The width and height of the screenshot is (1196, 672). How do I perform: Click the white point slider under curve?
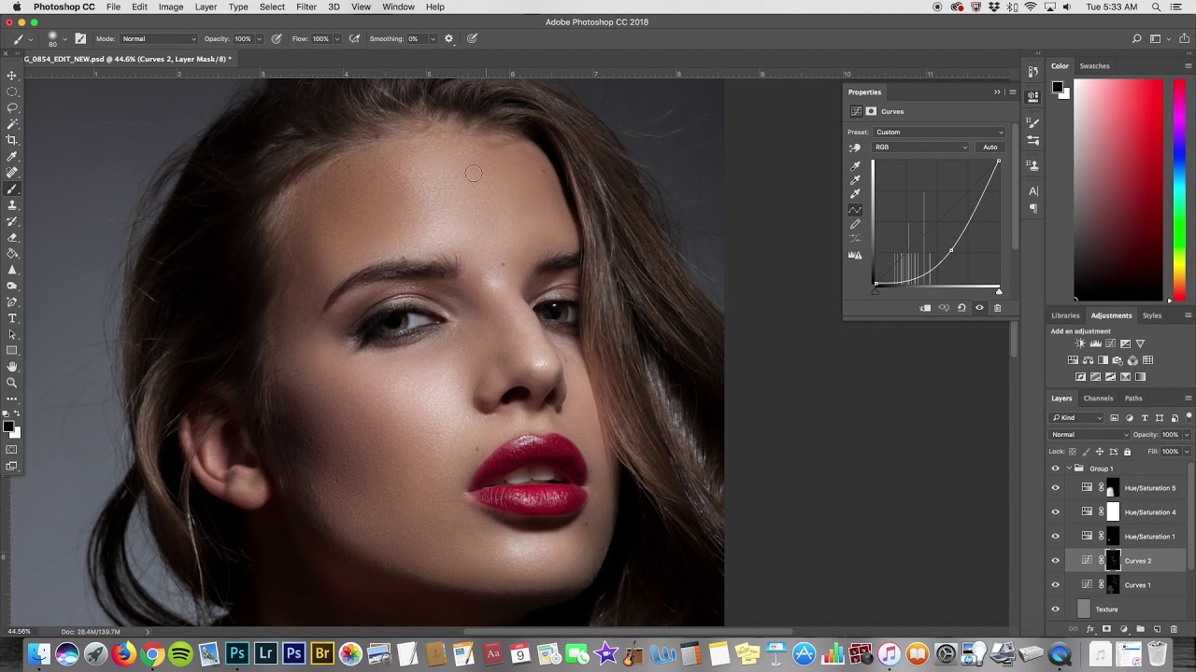(999, 291)
